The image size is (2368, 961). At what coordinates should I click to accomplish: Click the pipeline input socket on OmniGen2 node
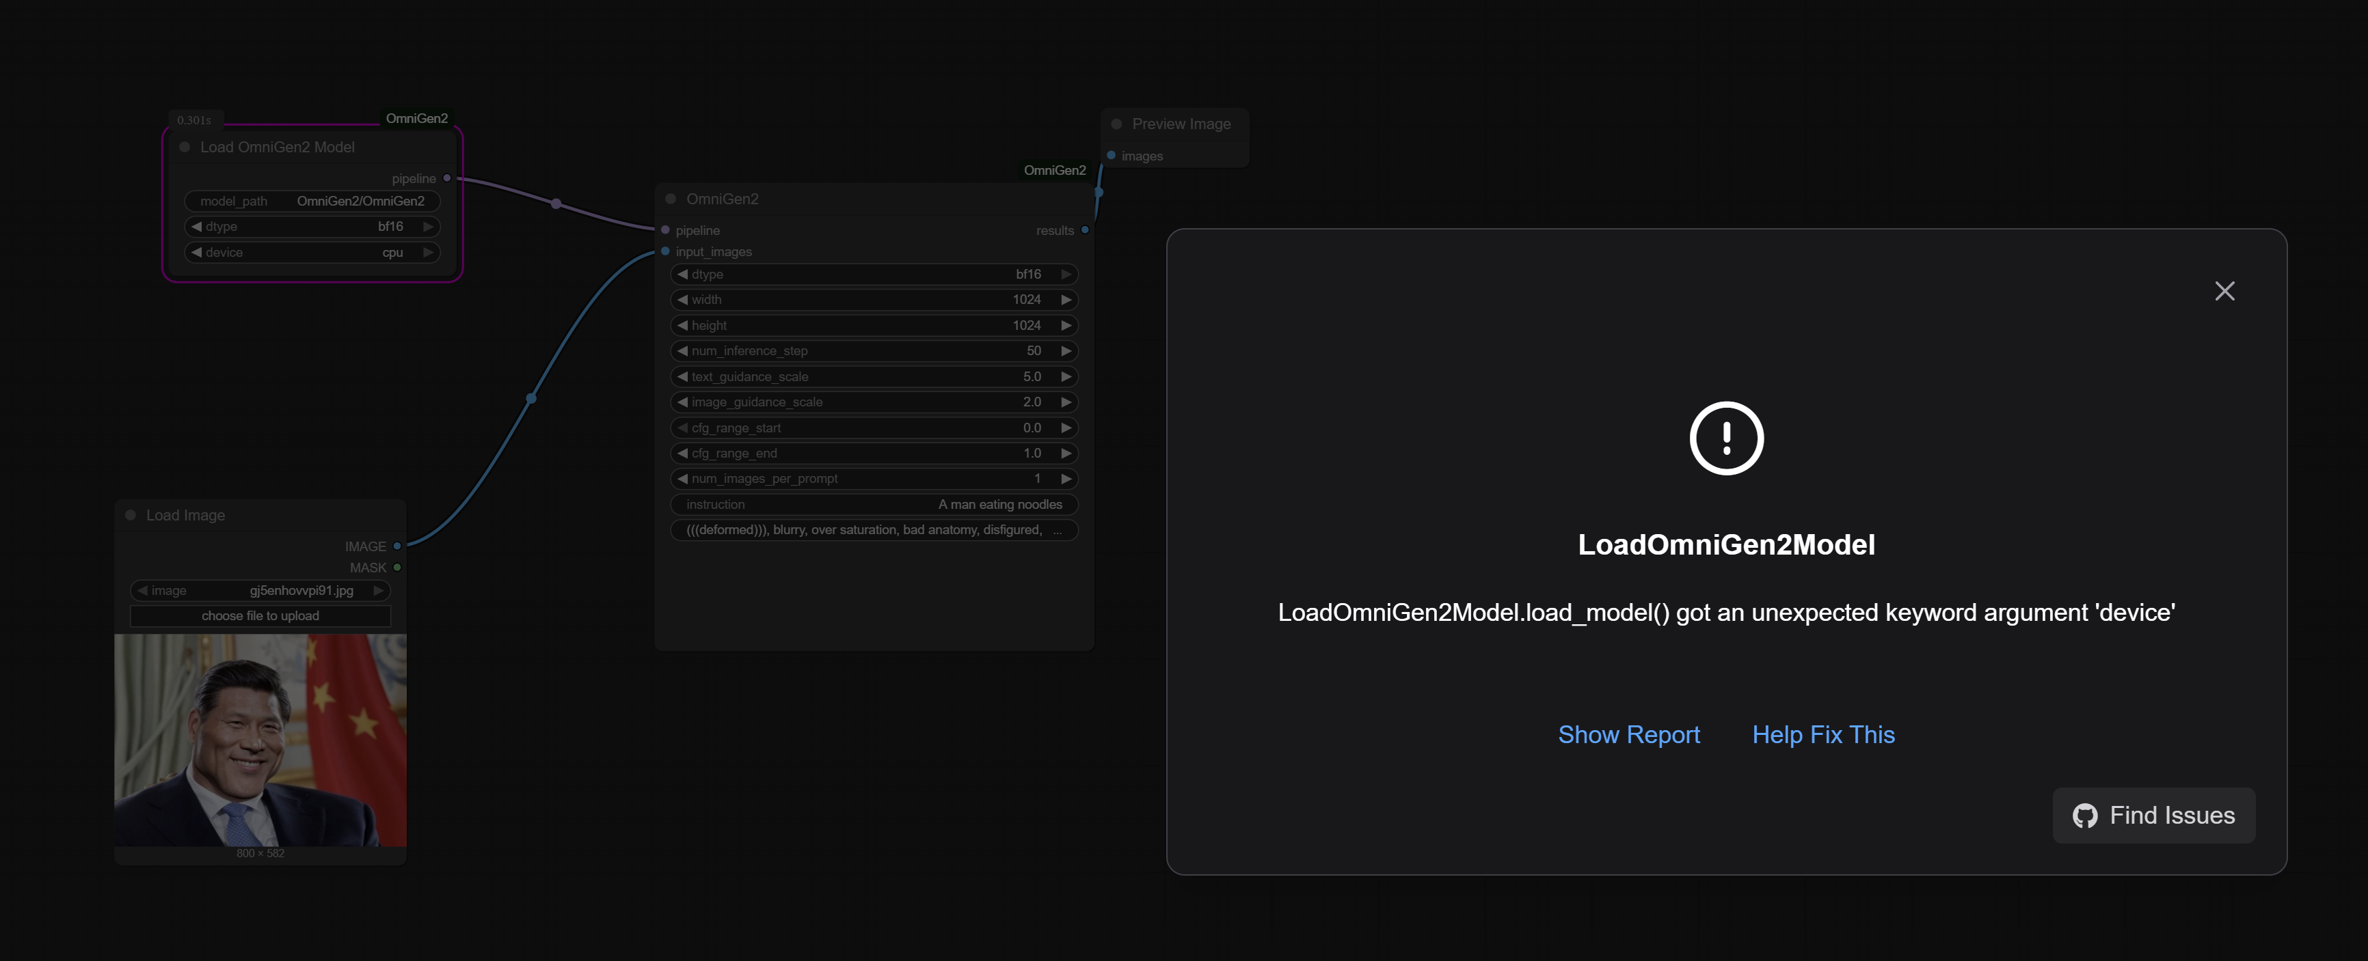click(x=666, y=229)
